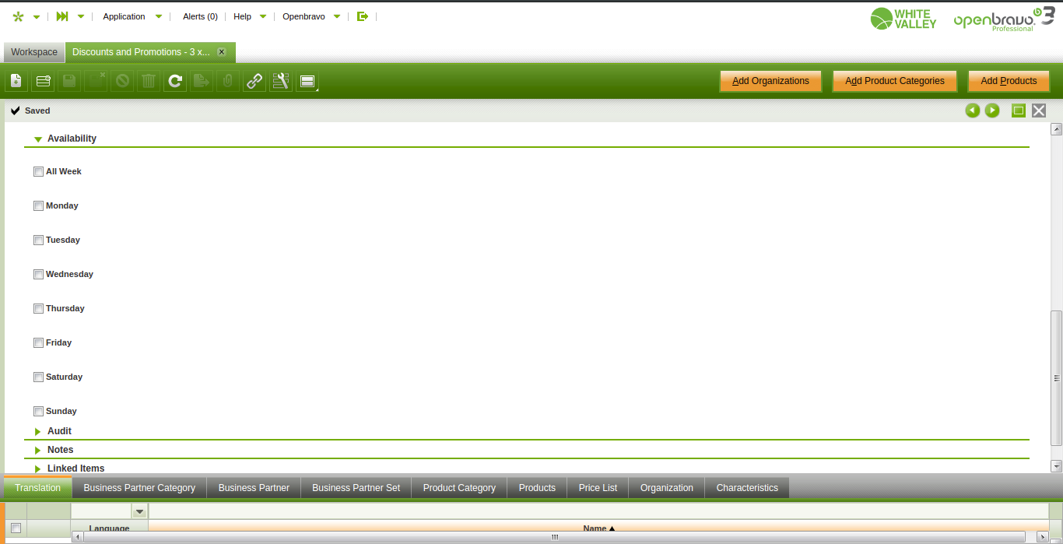The height and width of the screenshot is (544, 1063).
Task: Check the Saturday checkbox
Action: 38,377
